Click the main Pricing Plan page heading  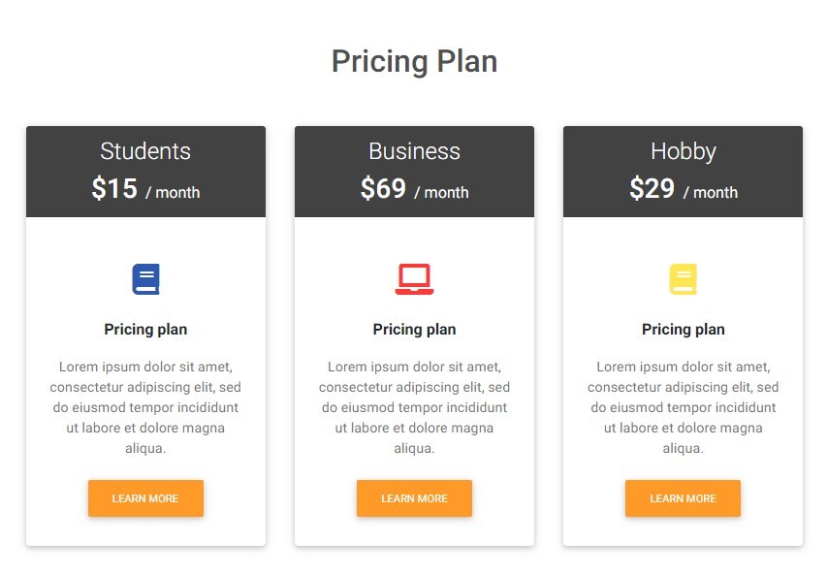point(414,61)
